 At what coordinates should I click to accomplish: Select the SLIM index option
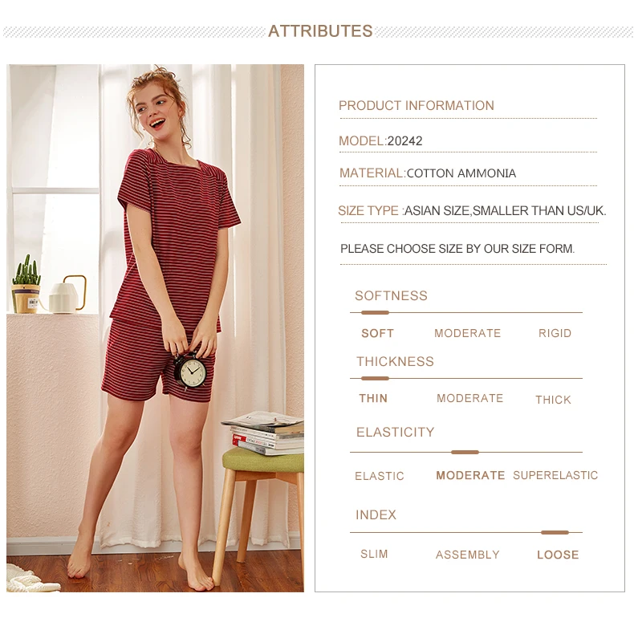coord(374,554)
